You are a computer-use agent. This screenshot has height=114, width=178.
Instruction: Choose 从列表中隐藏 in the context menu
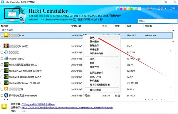[x=102, y=53]
